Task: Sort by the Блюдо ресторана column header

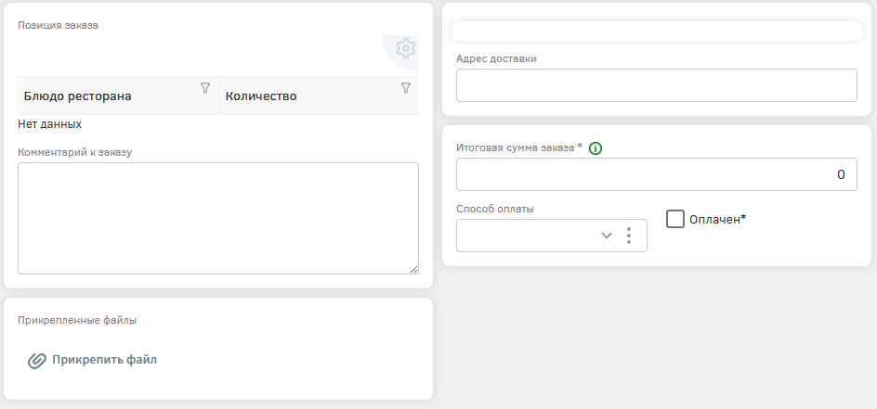Action: tap(78, 96)
